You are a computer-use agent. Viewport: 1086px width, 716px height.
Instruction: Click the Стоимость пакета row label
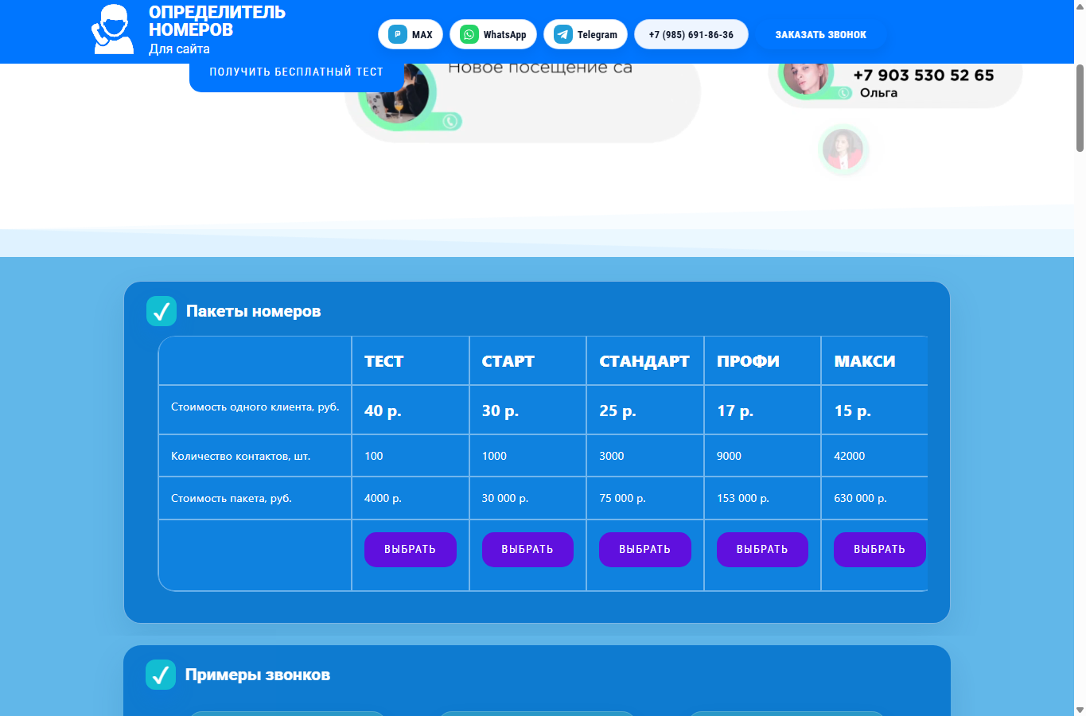(232, 498)
